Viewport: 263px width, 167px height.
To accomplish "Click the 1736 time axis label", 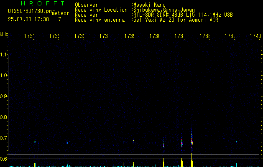I will pyautogui.click(x=155, y=36).
